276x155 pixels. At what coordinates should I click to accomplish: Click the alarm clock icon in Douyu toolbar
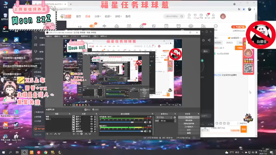pos(179,26)
